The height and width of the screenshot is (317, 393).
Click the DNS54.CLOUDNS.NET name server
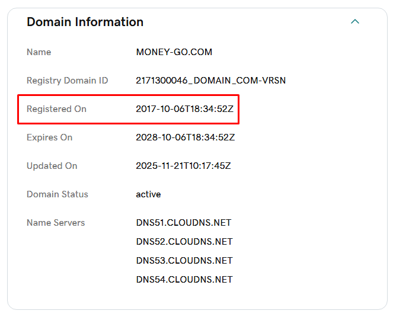coord(184,280)
